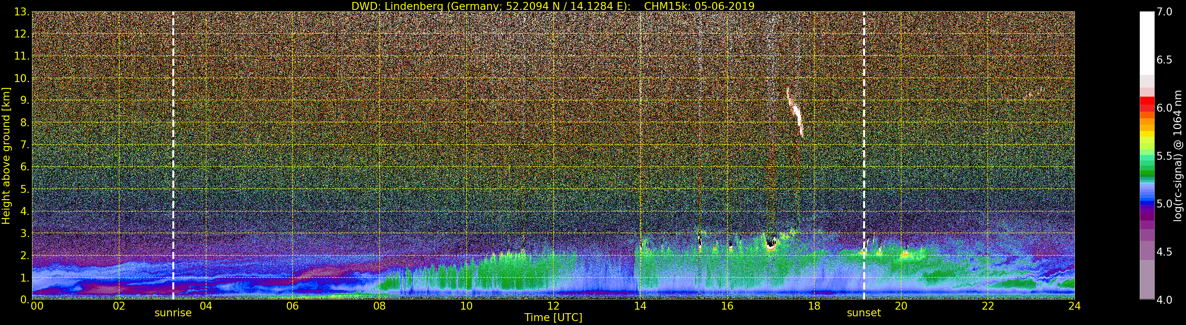Select the "5." height axis tick label
The height and width of the screenshot is (325, 1186).
[25, 189]
